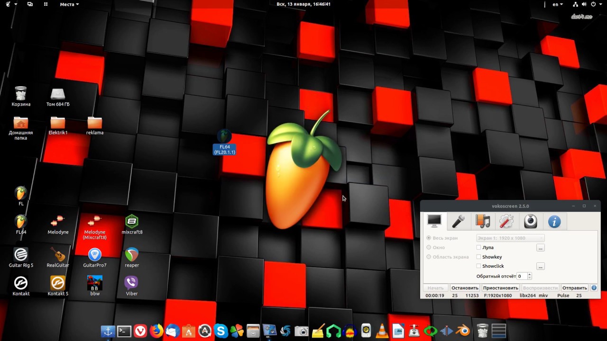The image size is (607, 341).
Task: Click the network indicator in top bar
Action: tap(576, 4)
